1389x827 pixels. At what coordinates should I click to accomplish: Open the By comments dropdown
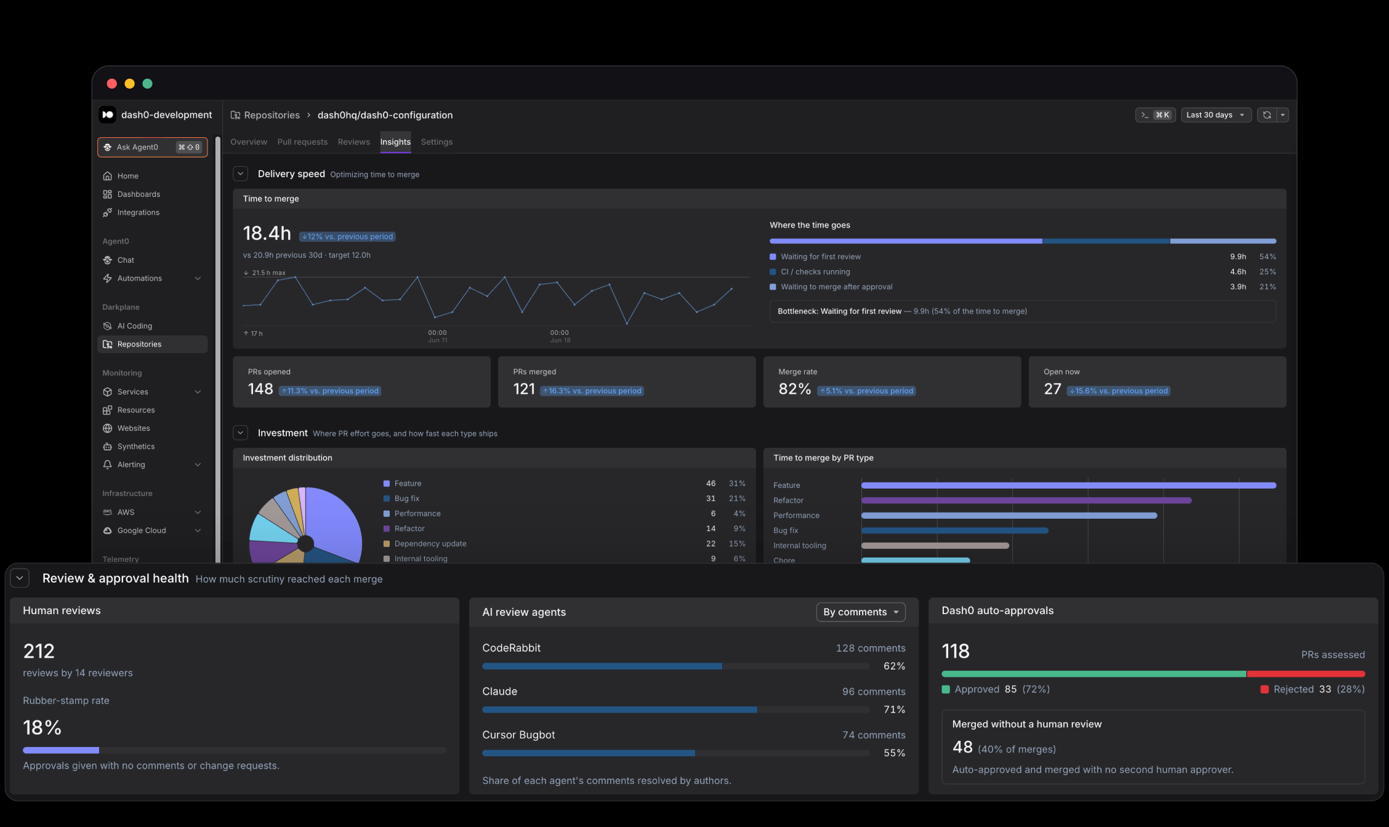(861, 612)
